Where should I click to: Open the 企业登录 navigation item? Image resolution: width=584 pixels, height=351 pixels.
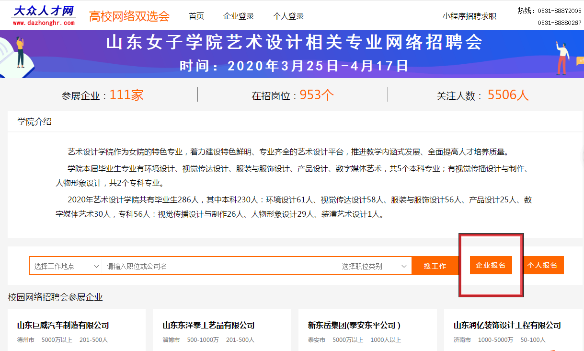tap(239, 16)
